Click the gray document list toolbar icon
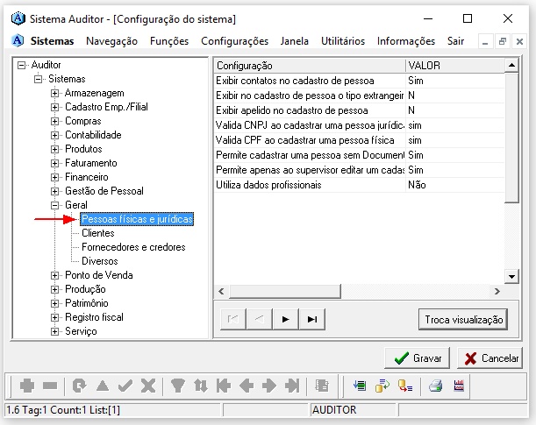 [322, 386]
